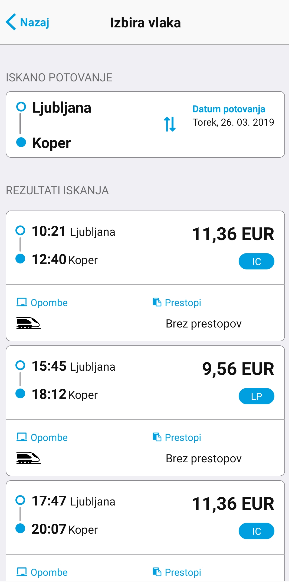Screen dimensions: 289x582
Task: Select the IC badge on the 17:47 train
Action: (256, 531)
